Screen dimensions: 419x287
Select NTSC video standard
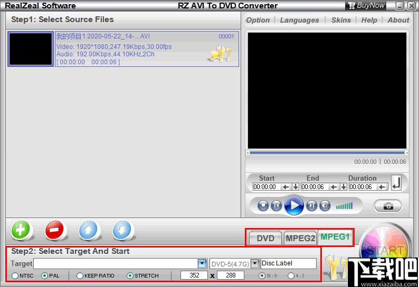pos(23,275)
